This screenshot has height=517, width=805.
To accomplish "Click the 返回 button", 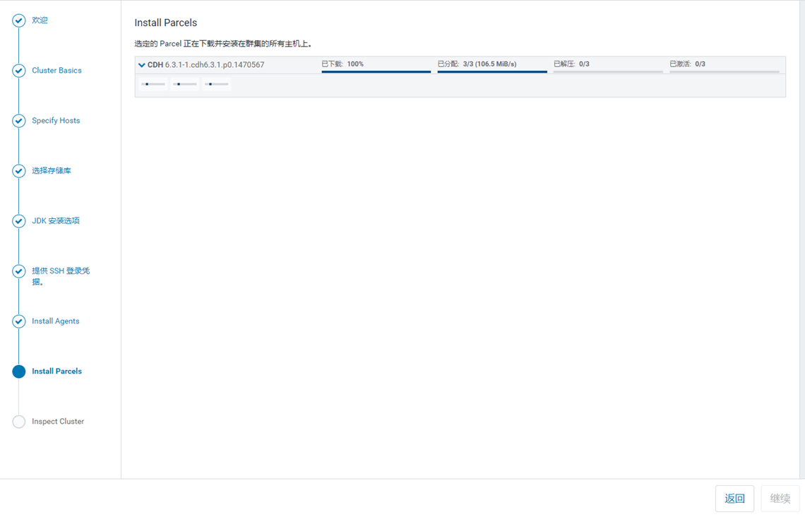I will pyautogui.click(x=734, y=499).
